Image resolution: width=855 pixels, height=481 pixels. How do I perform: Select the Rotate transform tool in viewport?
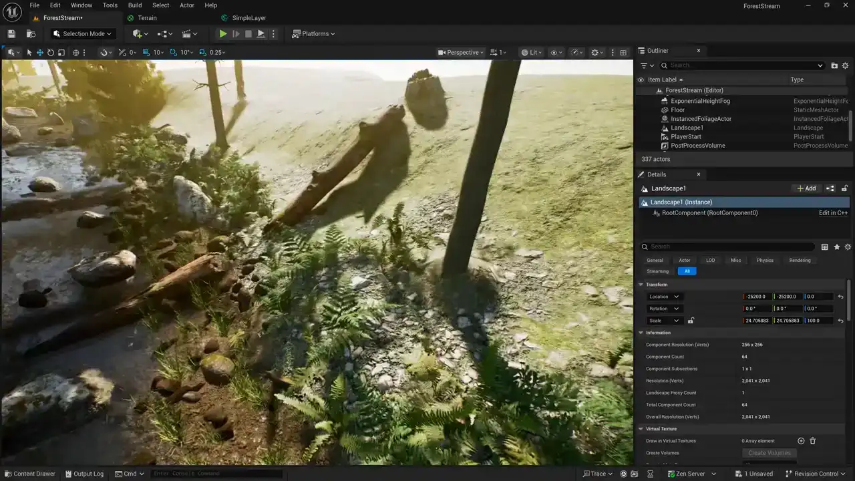click(50, 53)
